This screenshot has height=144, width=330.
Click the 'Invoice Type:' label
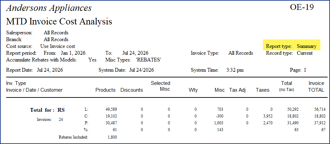205,53
